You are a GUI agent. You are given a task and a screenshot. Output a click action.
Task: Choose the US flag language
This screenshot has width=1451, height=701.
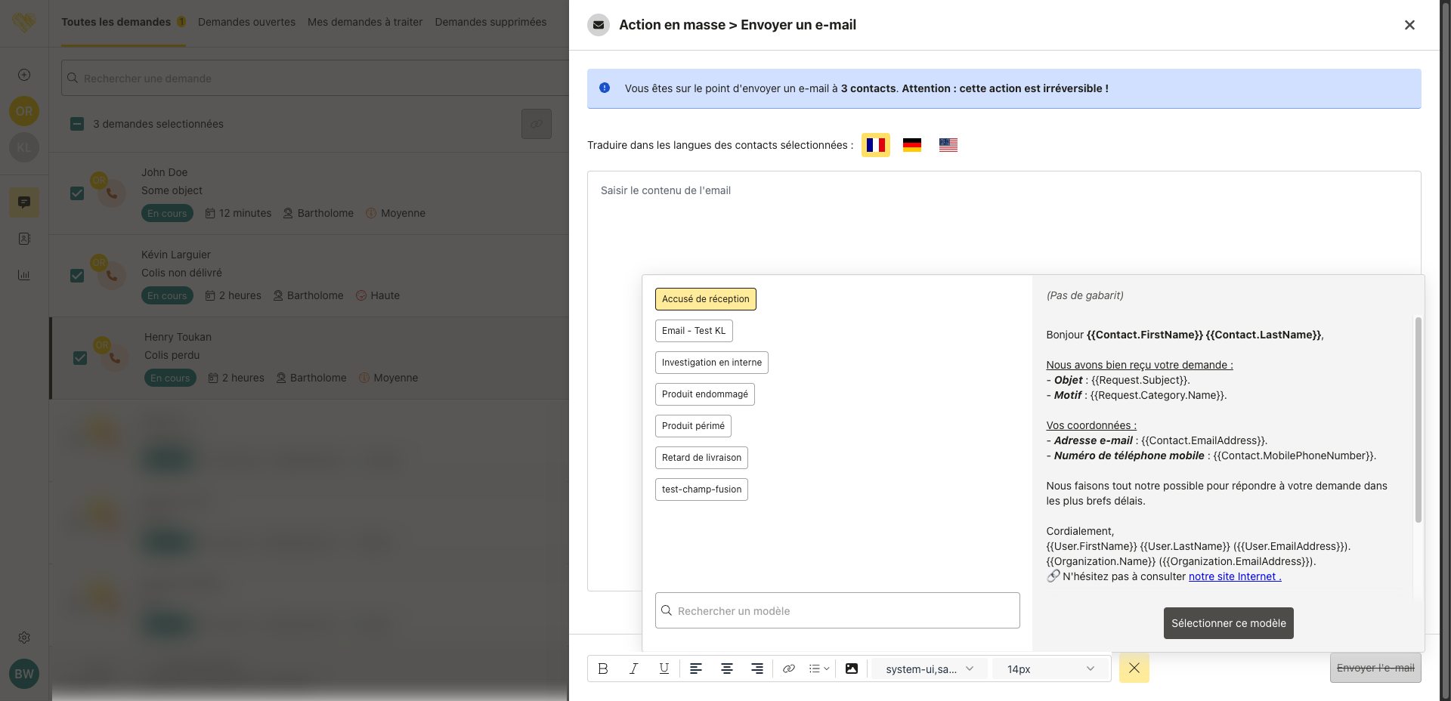948,145
